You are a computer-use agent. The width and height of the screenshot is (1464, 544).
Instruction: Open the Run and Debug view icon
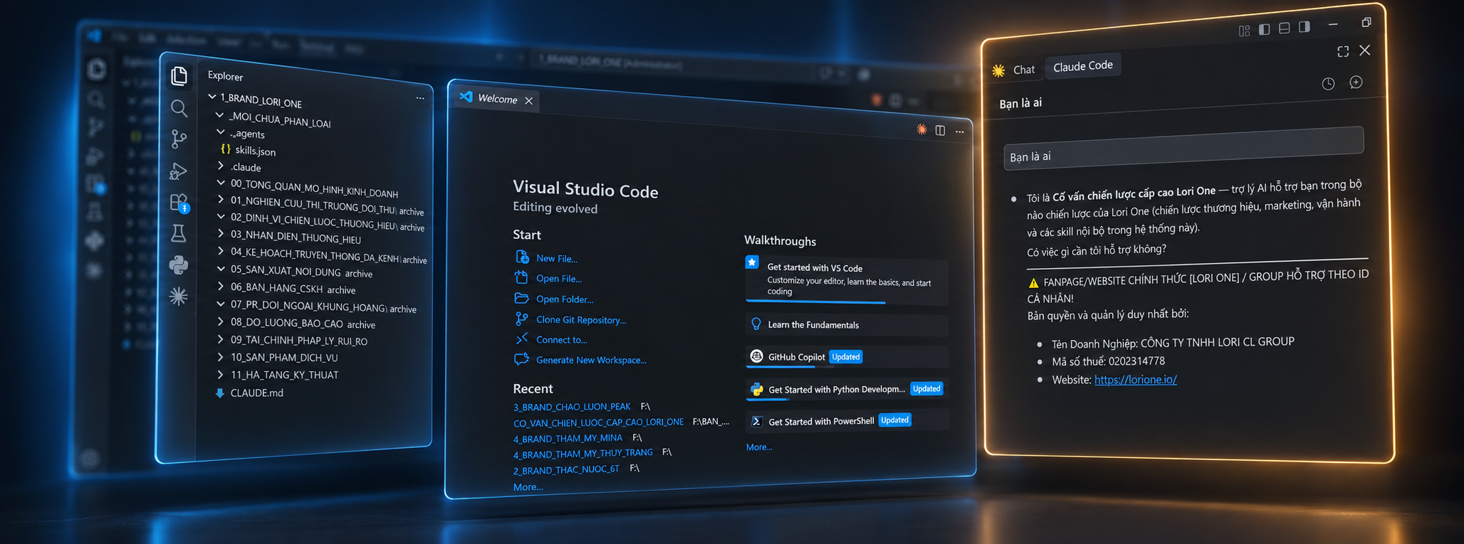[179, 171]
